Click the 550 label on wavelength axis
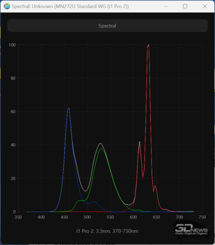Viewport: 215px width, 245px height. 110,217
